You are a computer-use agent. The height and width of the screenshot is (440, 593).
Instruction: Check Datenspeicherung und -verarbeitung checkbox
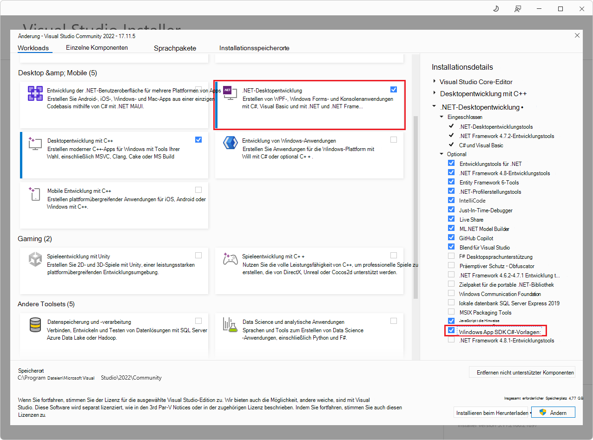198,321
